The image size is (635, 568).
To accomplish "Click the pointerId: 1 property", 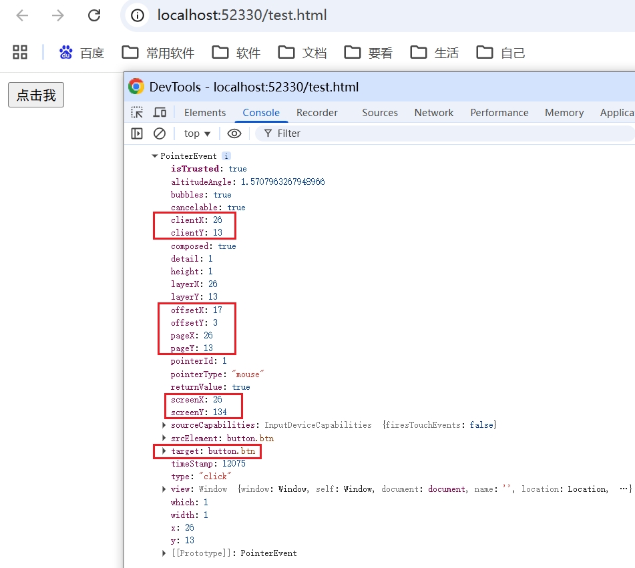I will pos(198,360).
